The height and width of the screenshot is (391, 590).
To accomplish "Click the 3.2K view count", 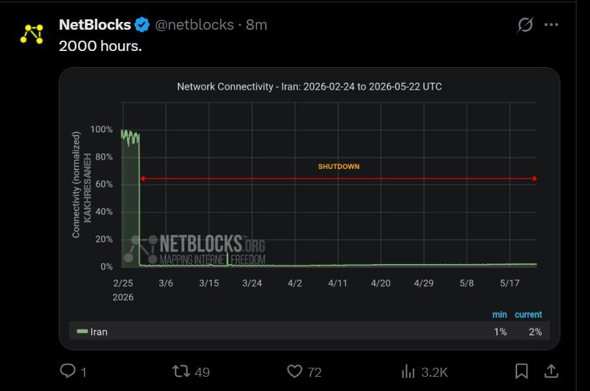I will coord(435,372).
